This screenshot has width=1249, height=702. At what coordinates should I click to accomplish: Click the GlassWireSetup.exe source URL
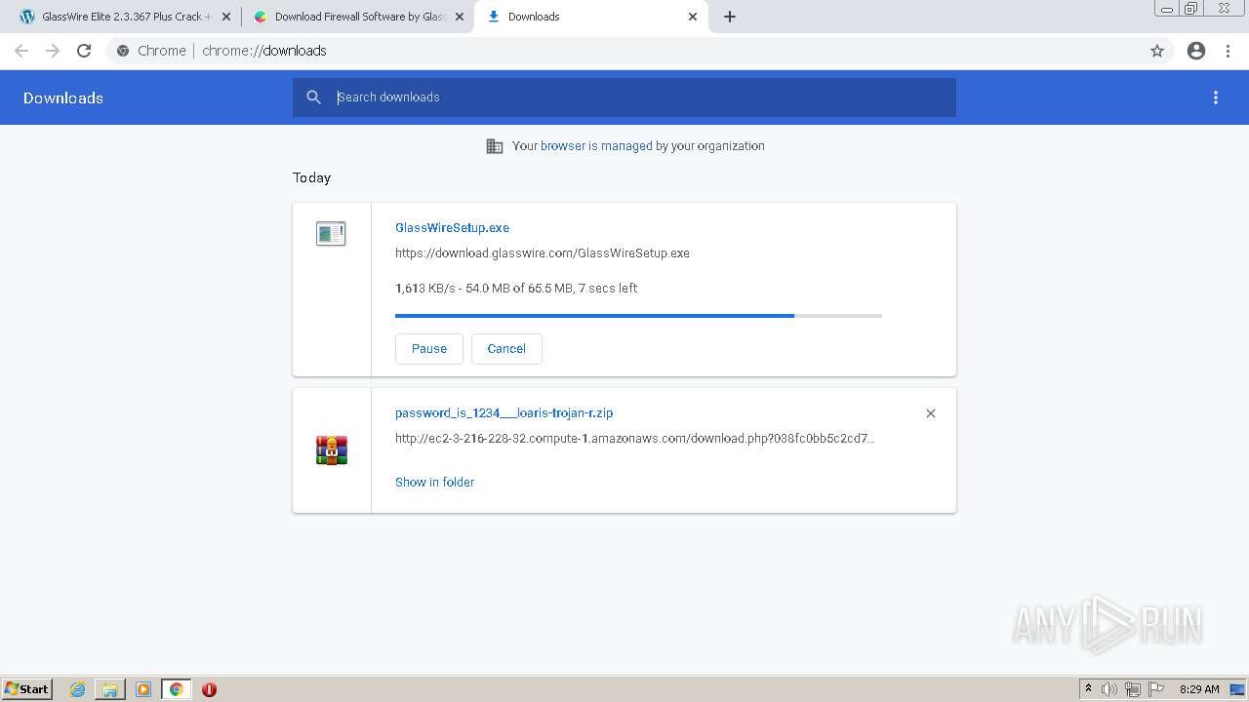[543, 253]
